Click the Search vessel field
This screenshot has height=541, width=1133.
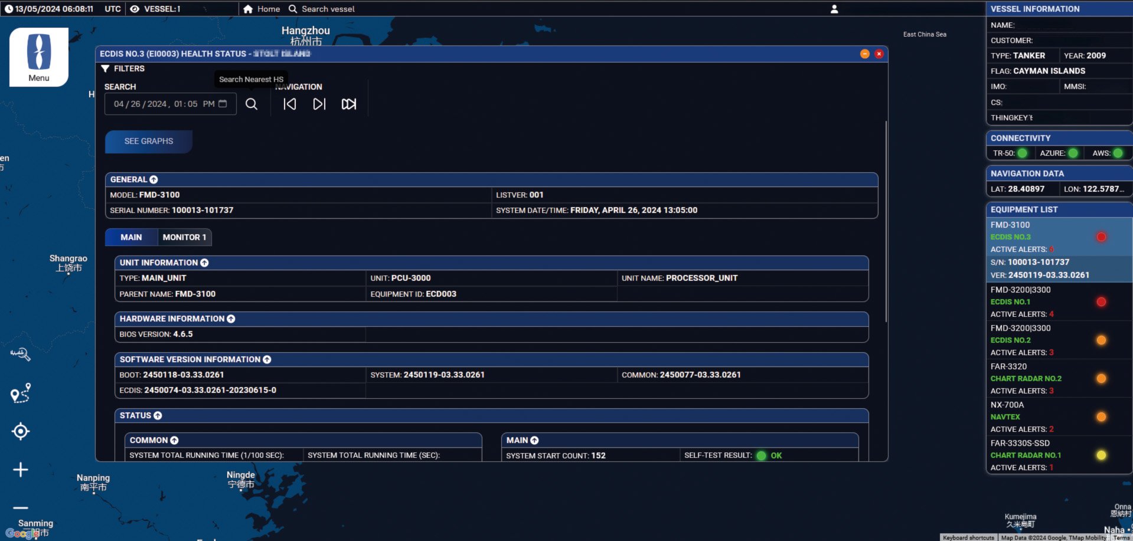point(328,9)
